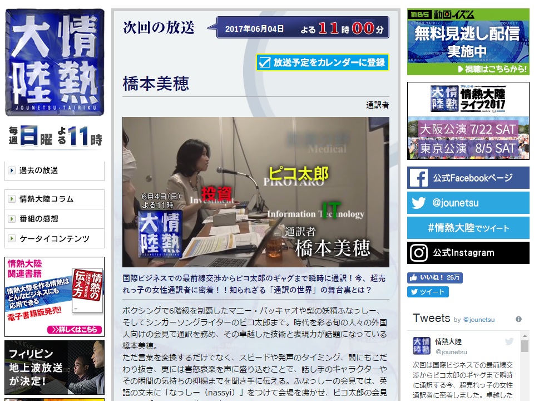This screenshot has width=534, height=401.
Task: Click the @jounetsu handle under 情熱大陸 in tweet
Action: (x=451, y=352)
